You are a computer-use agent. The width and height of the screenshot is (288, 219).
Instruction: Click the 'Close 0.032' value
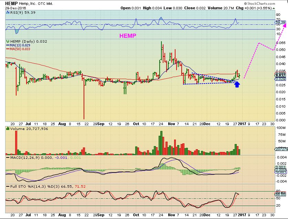(195, 8)
